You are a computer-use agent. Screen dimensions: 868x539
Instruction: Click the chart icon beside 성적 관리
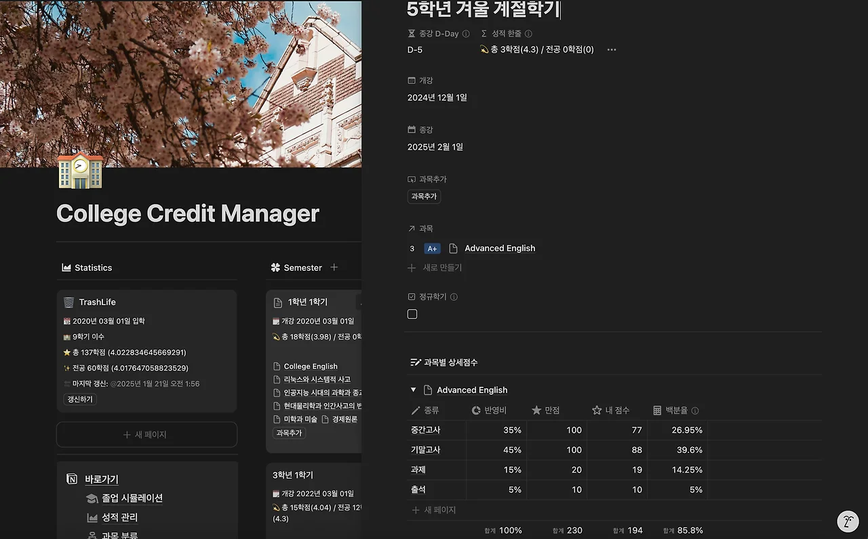click(92, 518)
